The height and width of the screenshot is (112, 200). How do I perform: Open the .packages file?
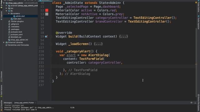tap(15, 29)
